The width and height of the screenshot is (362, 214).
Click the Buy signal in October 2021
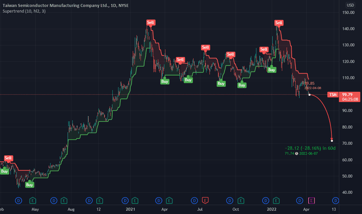(242, 85)
